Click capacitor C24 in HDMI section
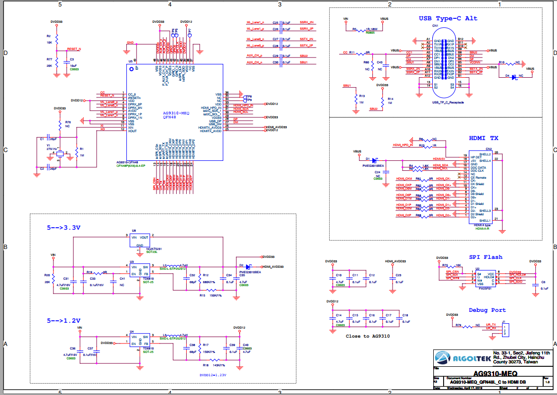This screenshot has height=395, width=557. coord(386,172)
